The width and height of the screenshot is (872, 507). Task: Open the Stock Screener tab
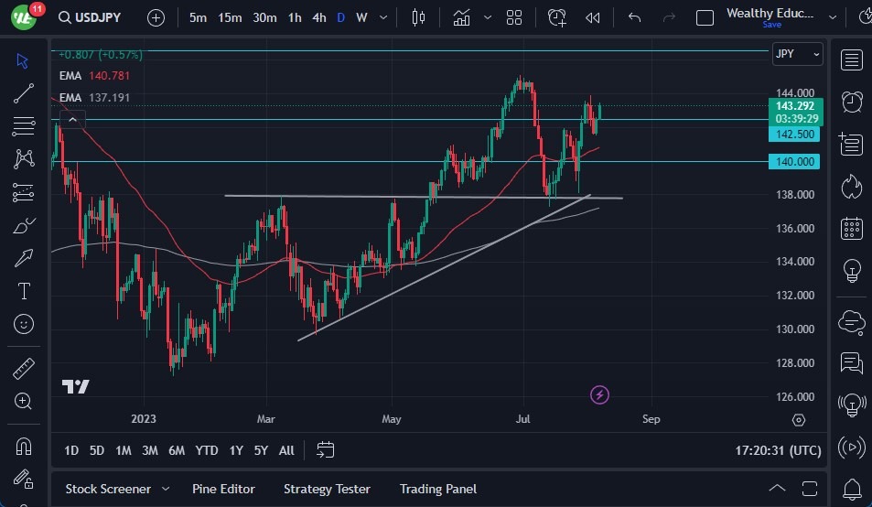108,490
